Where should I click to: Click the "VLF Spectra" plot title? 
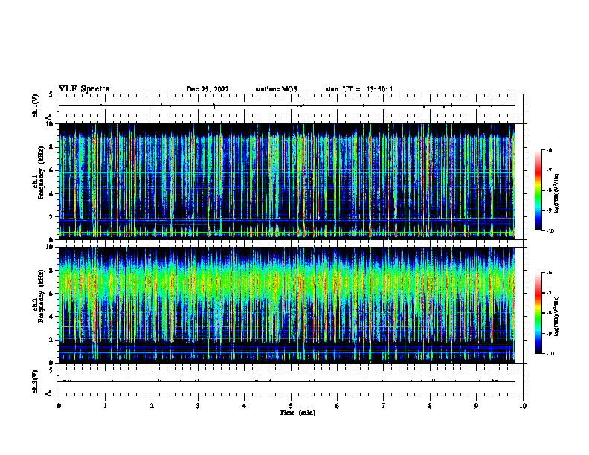tap(84, 89)
